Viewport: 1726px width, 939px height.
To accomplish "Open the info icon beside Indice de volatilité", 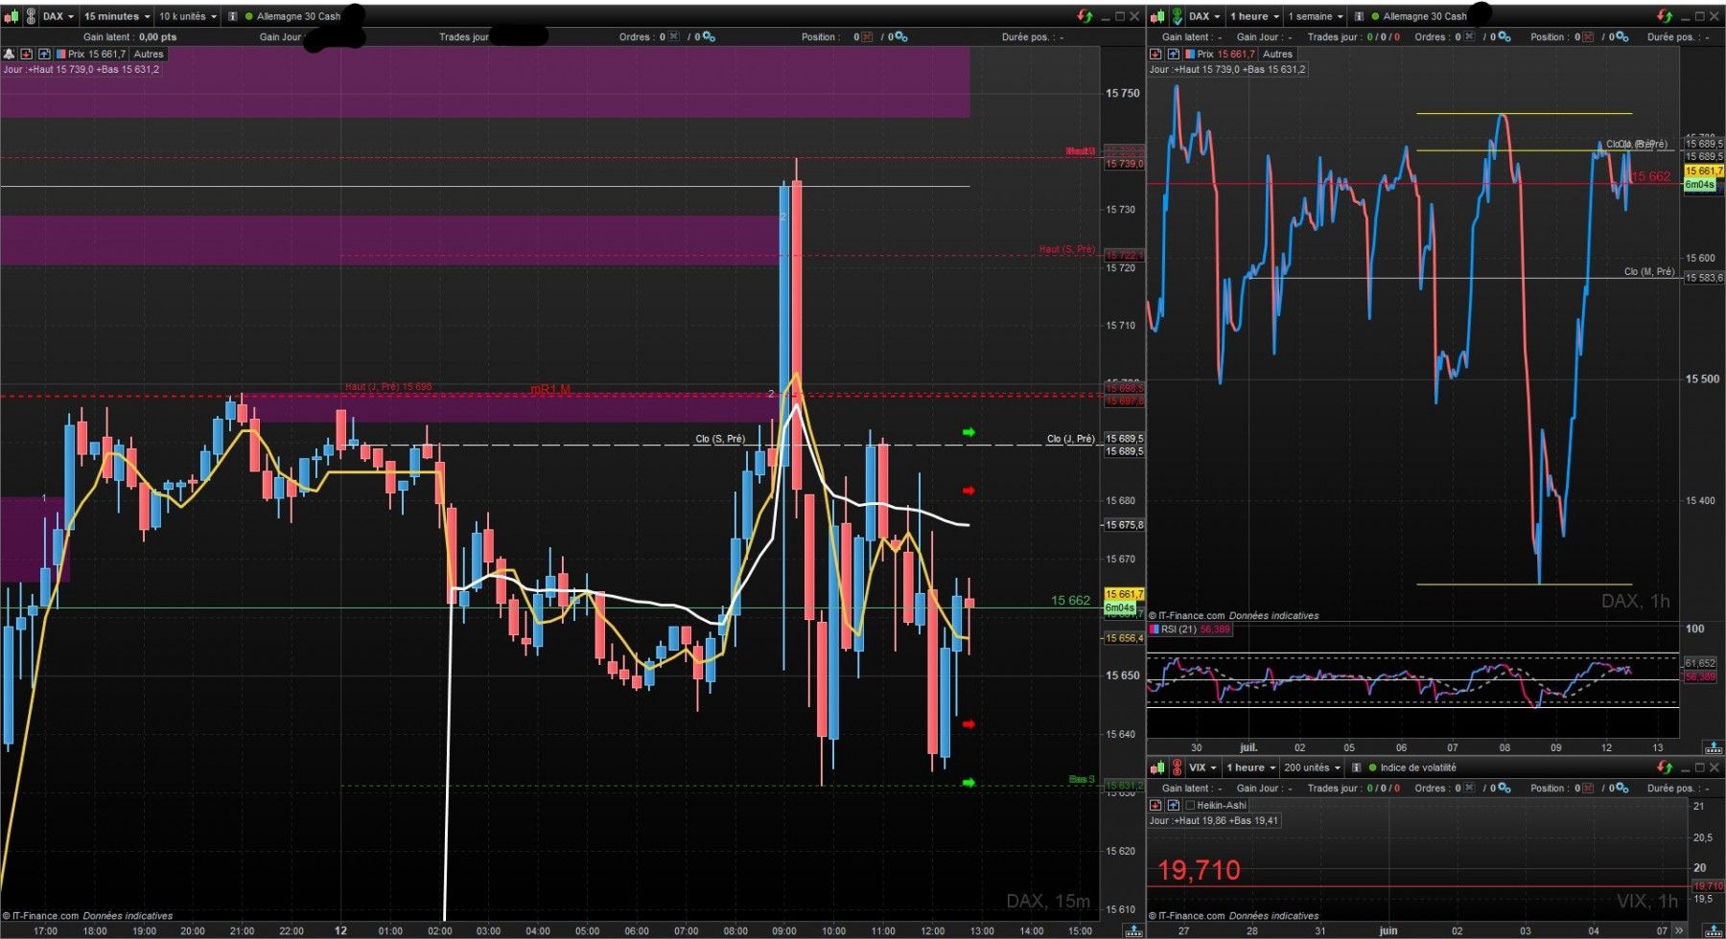I will coord(1356,767).
